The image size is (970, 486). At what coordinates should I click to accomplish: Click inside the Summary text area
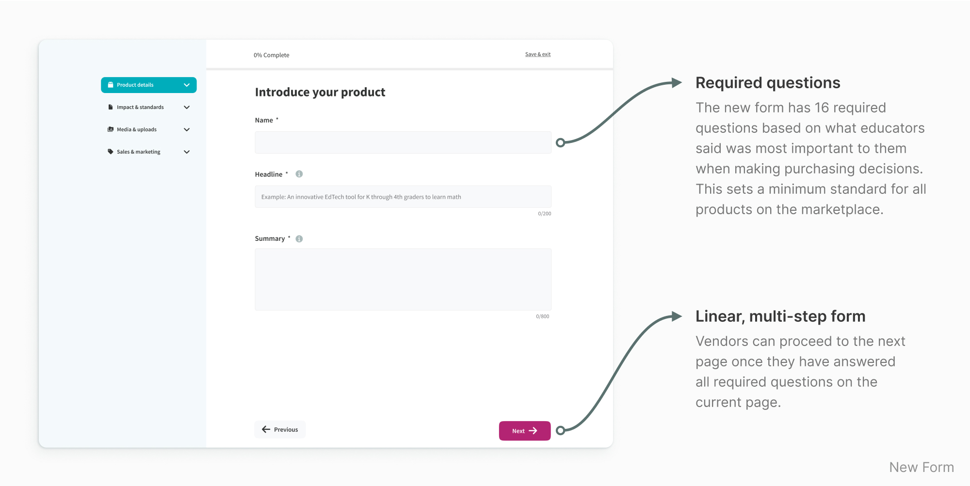coord(403,280)
